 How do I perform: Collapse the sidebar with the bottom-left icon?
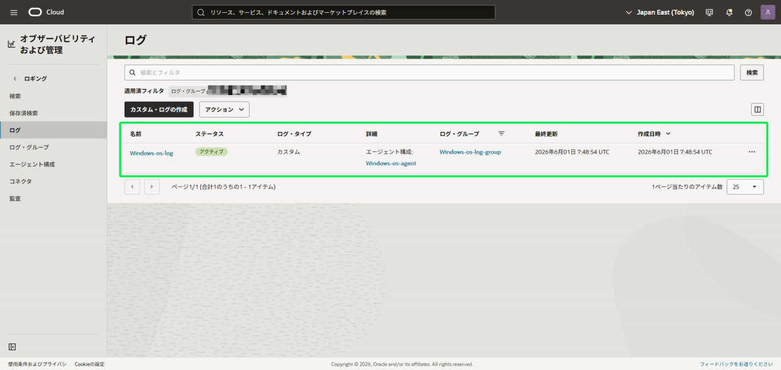coord(12,347)
